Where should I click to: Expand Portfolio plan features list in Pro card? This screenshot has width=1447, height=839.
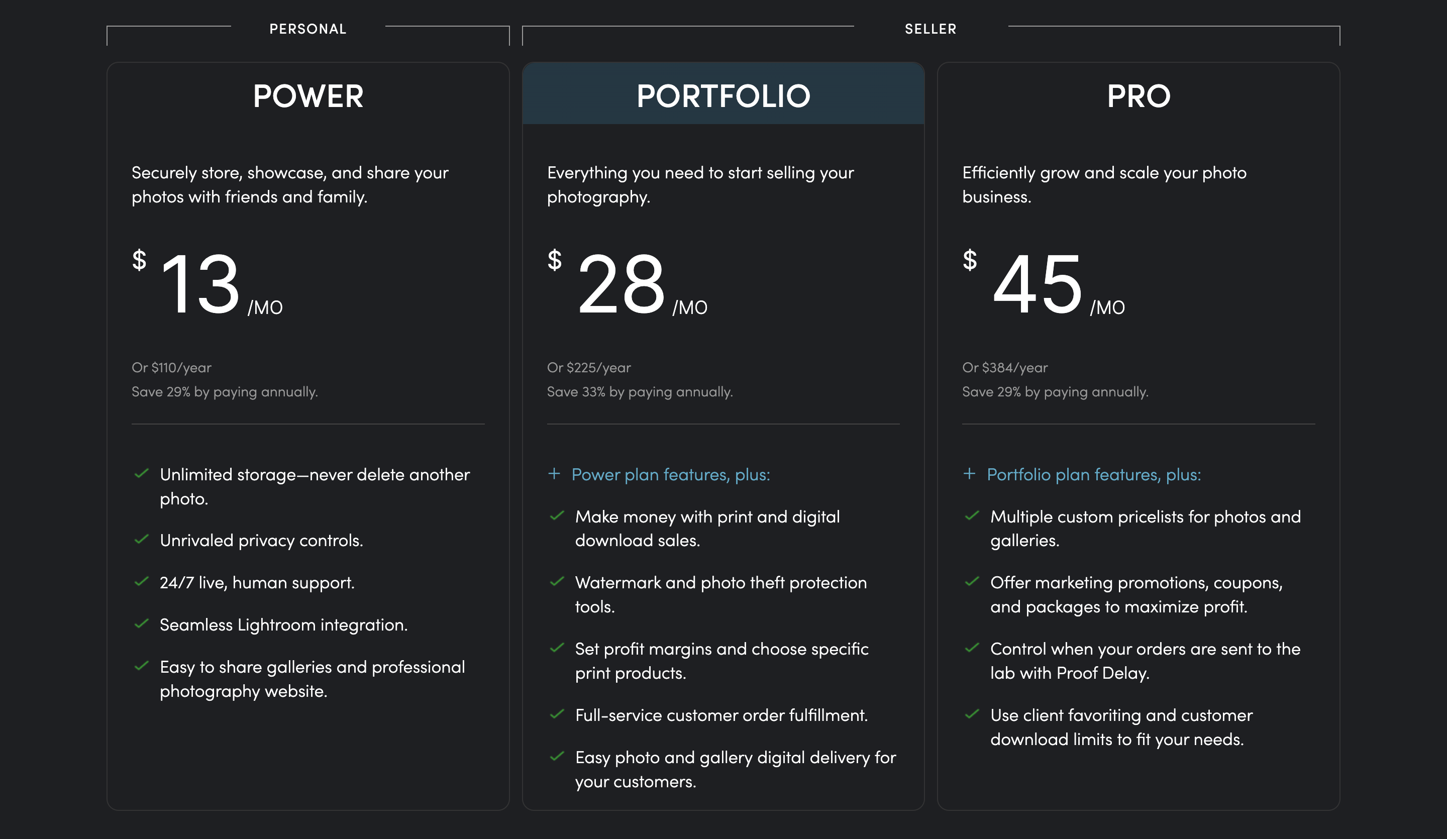1094,475
